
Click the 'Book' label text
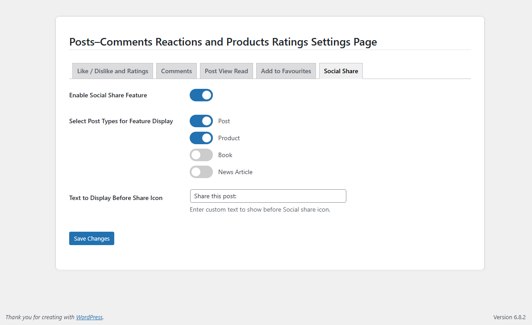click(x=225, y=155)
